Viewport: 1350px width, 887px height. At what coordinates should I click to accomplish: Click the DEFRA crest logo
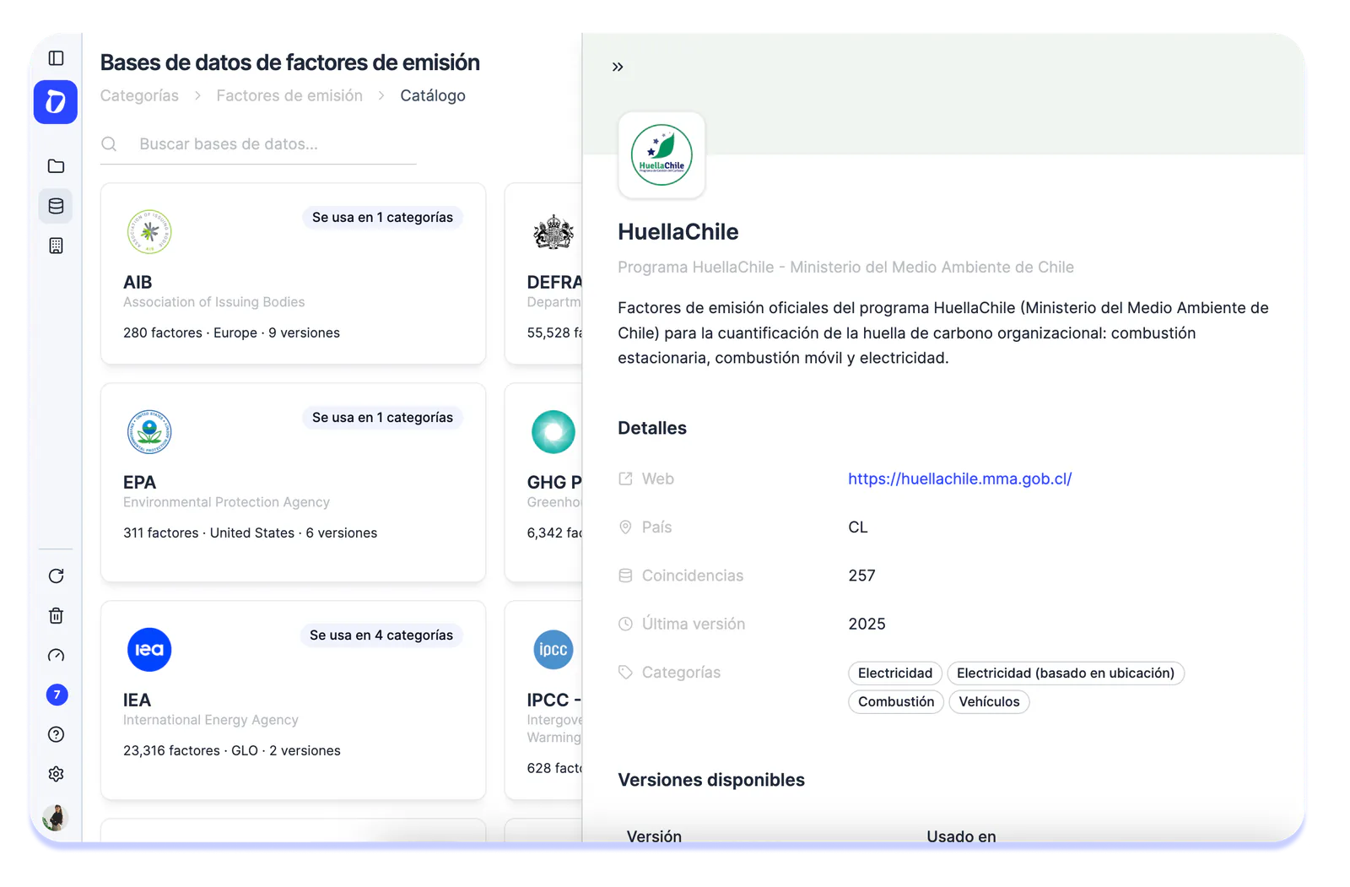click(553, 232)
